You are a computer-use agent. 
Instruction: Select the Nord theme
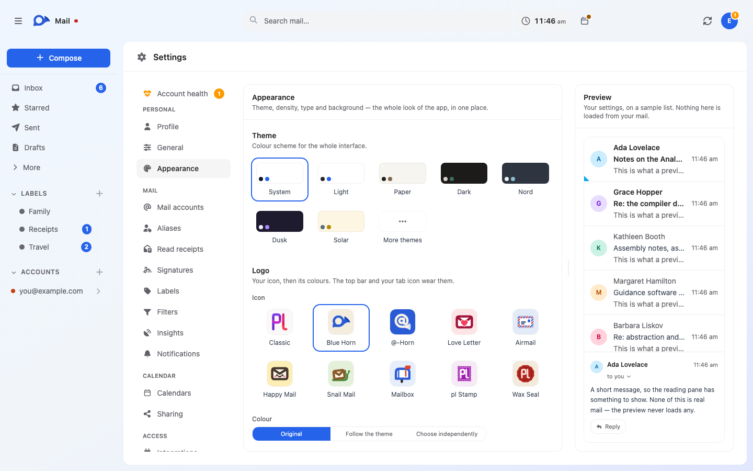pos(526,180)
